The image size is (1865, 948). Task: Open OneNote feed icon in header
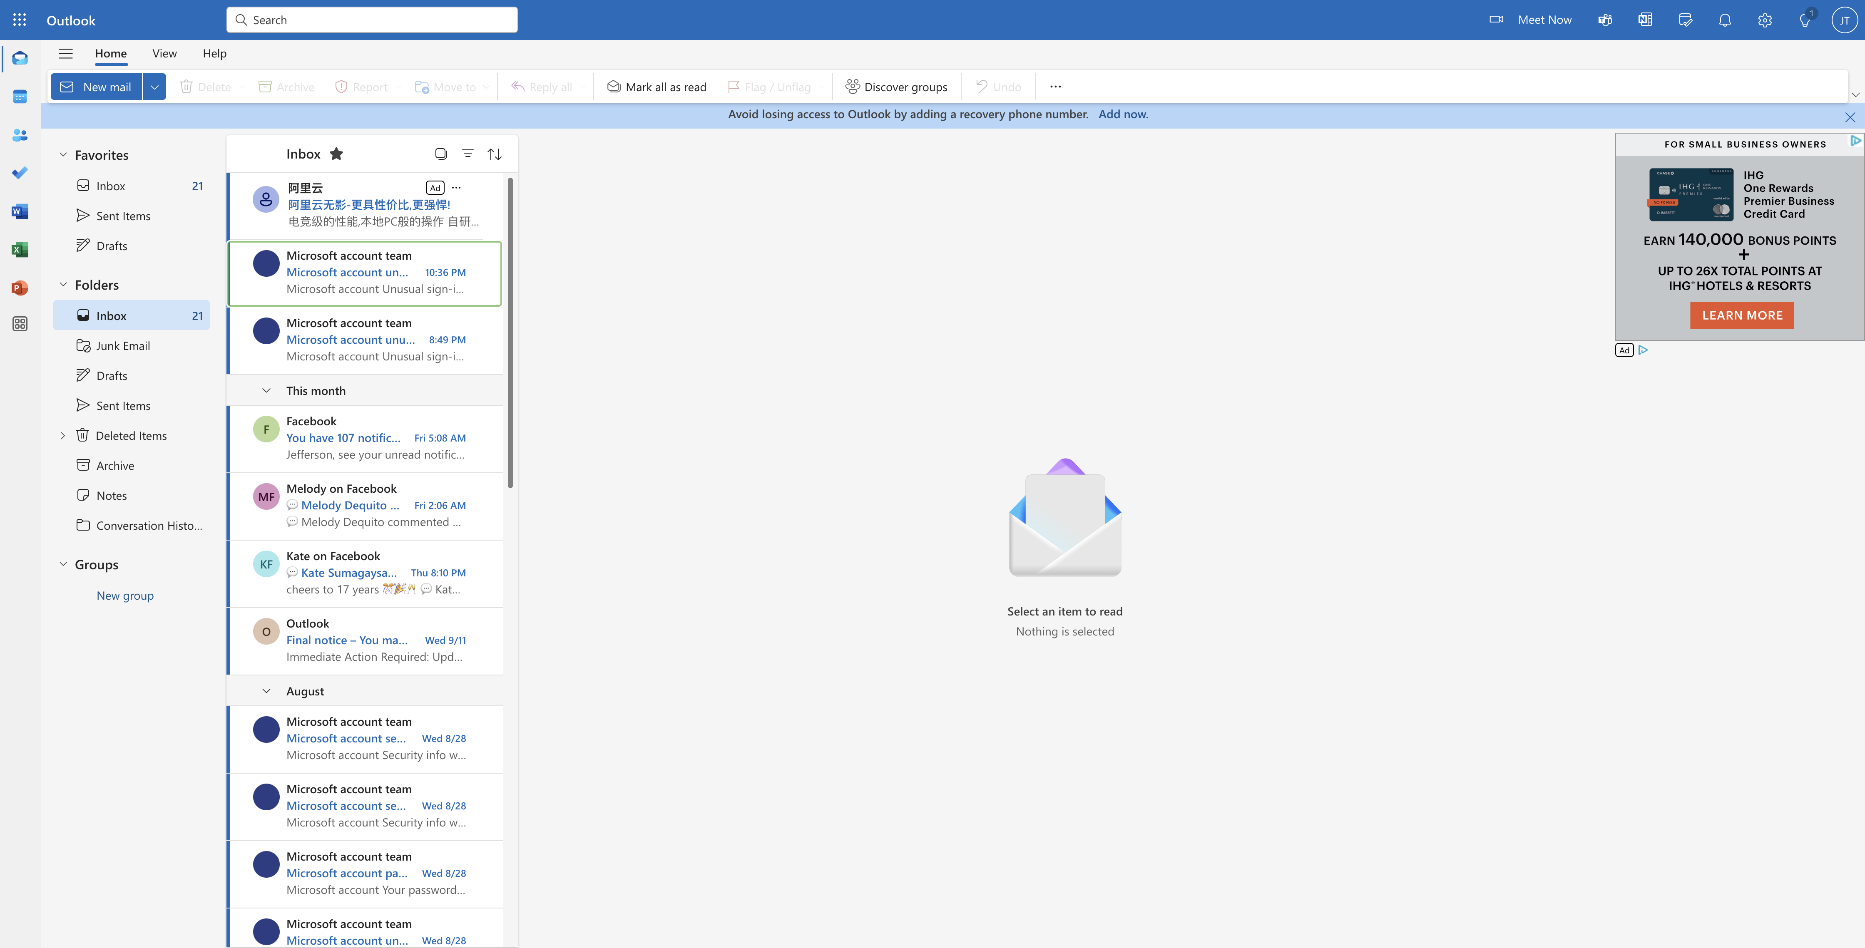(1645, 20)
